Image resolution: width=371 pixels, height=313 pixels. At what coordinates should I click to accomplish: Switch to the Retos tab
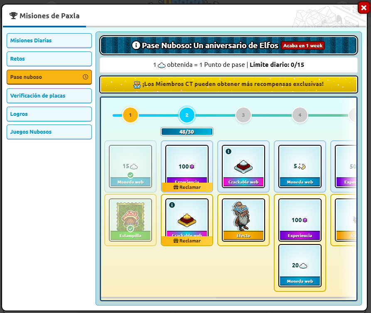click(x=49, y=59)
